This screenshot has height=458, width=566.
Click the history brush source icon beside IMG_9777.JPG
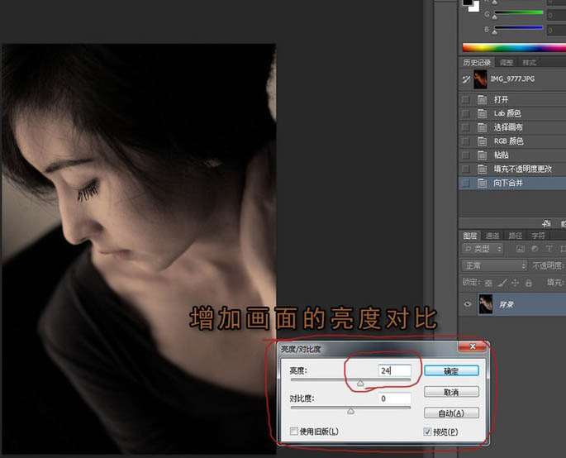point(466,79)
